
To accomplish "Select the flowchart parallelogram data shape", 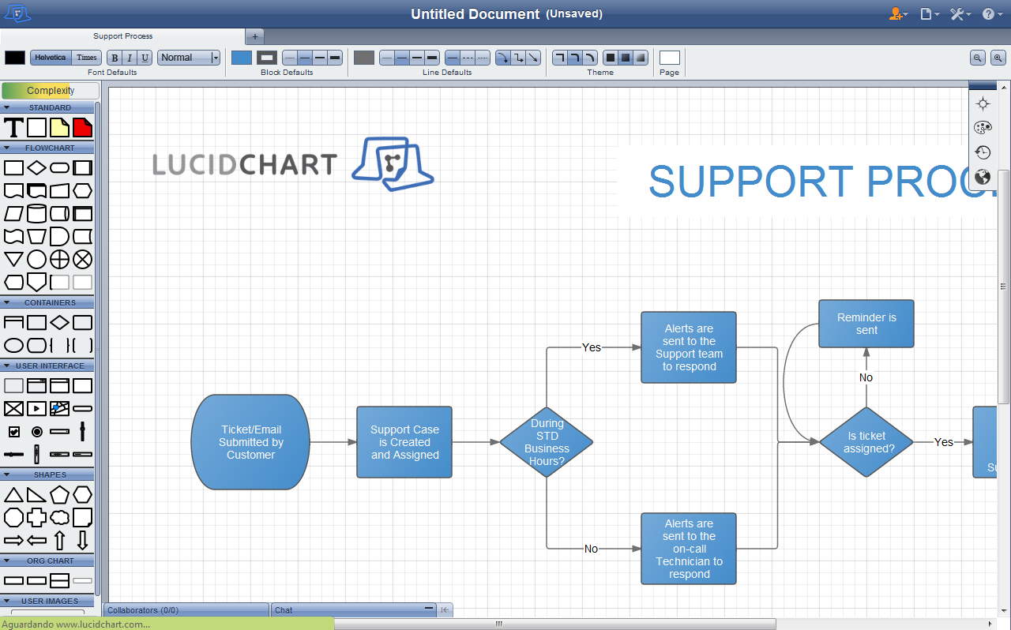I will pyautogui.click(x=13, y=213).
